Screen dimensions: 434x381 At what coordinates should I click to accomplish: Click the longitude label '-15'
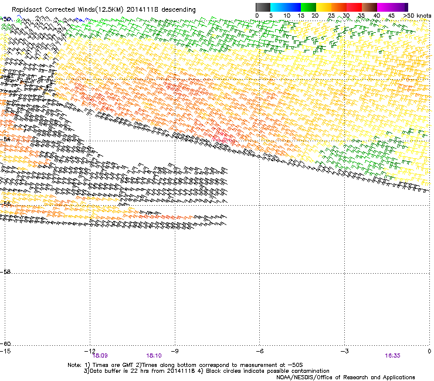pos(5,351)
